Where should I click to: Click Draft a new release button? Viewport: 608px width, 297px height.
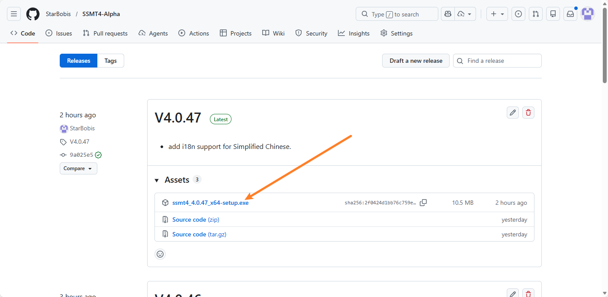coord(416,61)
